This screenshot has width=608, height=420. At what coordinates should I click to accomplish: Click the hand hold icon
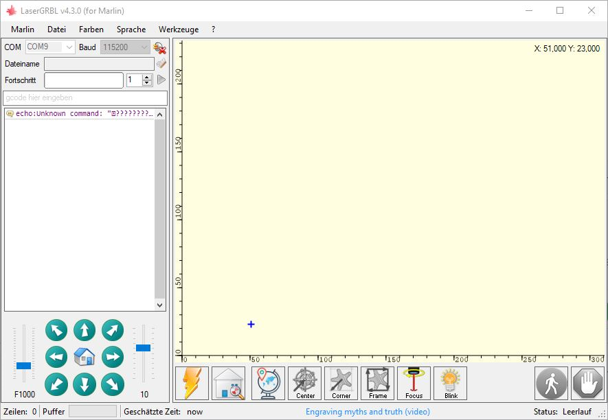tap(587, 383)
